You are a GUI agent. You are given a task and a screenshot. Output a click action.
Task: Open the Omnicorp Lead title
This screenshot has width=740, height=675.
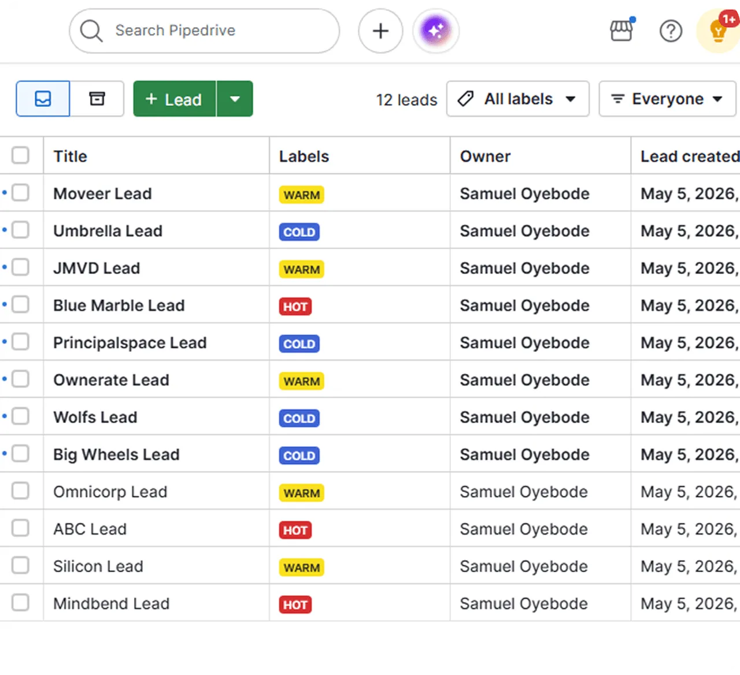click(x=110, y=492)
